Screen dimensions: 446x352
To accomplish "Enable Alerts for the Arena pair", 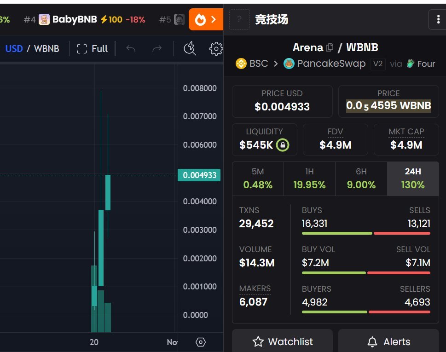I will (x=388, y=341).
